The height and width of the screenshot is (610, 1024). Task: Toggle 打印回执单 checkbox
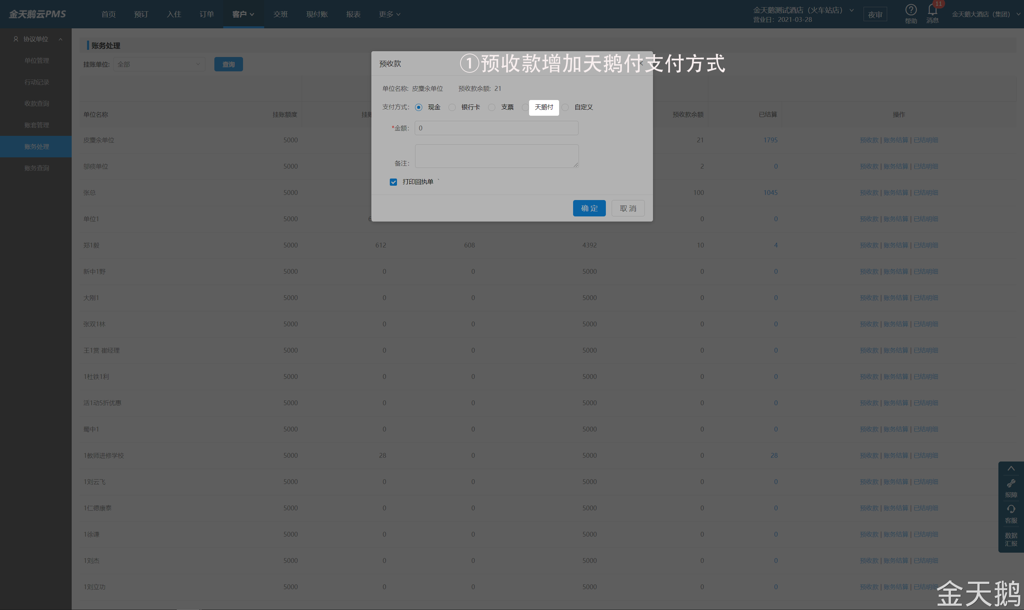click(393, 182)
